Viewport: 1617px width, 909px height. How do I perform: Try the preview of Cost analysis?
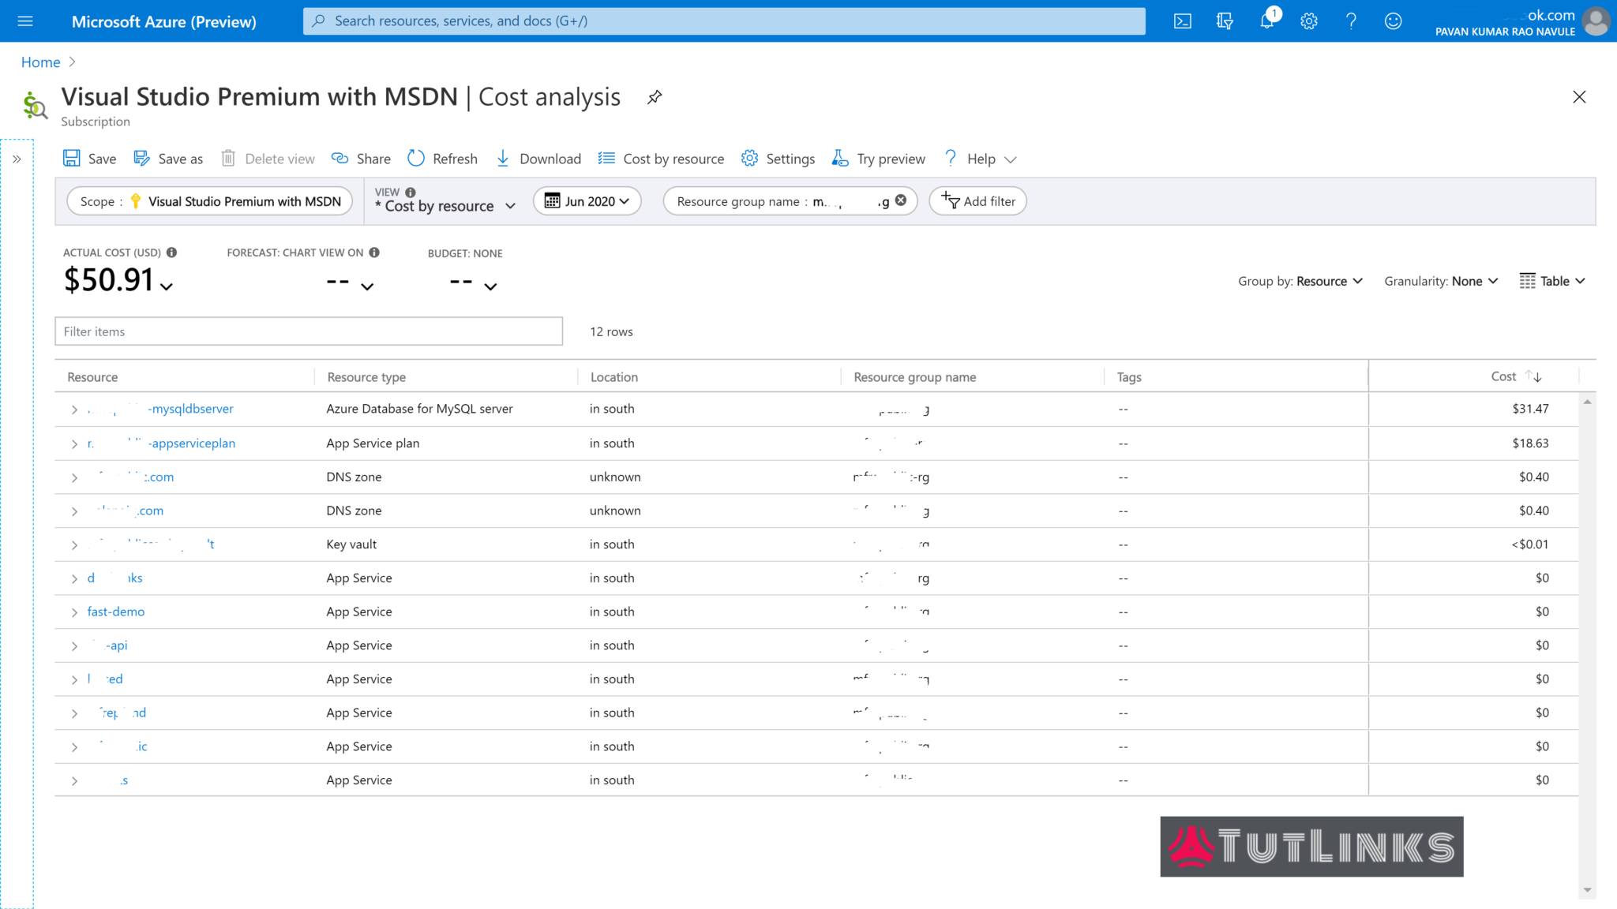(x=878, y=159)
